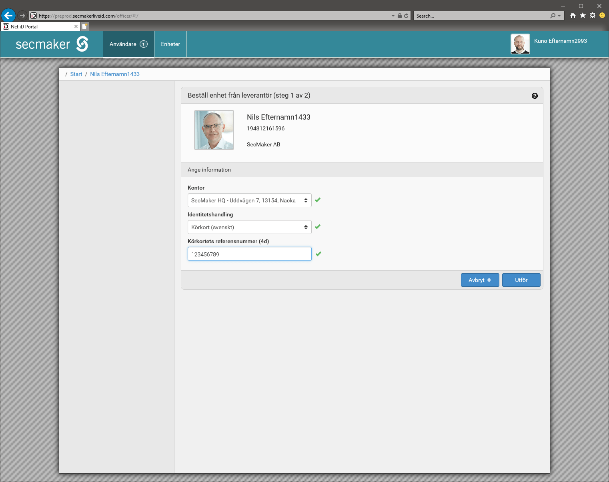609x482 pixels.
Task: Click the Nils Efternamn1433 name heading
Action: point(278,117)
